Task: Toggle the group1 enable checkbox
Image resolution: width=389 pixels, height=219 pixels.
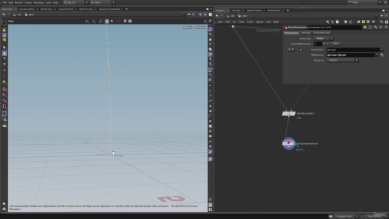Action: pyautogui.click(x=301, y=50)
